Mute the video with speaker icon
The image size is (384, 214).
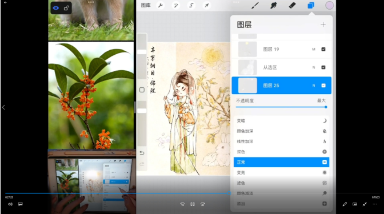point(10,204)
